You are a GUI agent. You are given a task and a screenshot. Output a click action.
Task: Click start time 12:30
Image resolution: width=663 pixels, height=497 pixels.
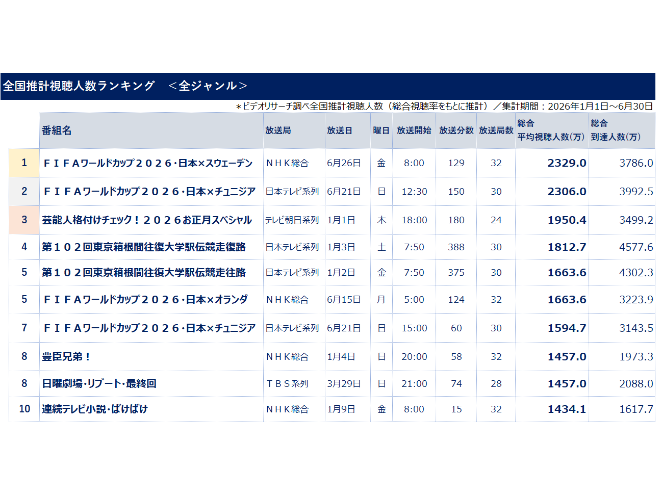click(414, 192)
